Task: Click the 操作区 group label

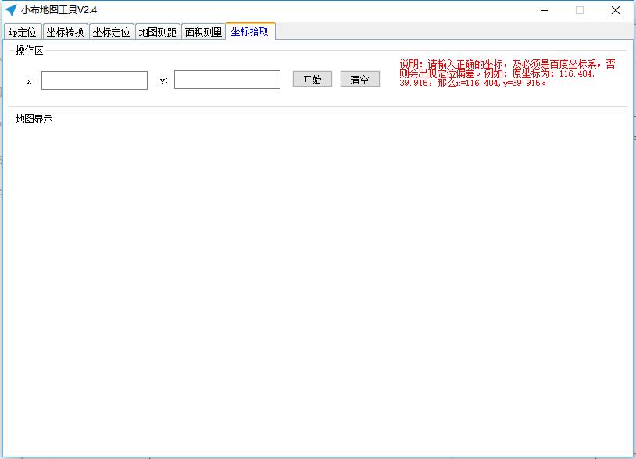Action: click(x=29, y=50)
